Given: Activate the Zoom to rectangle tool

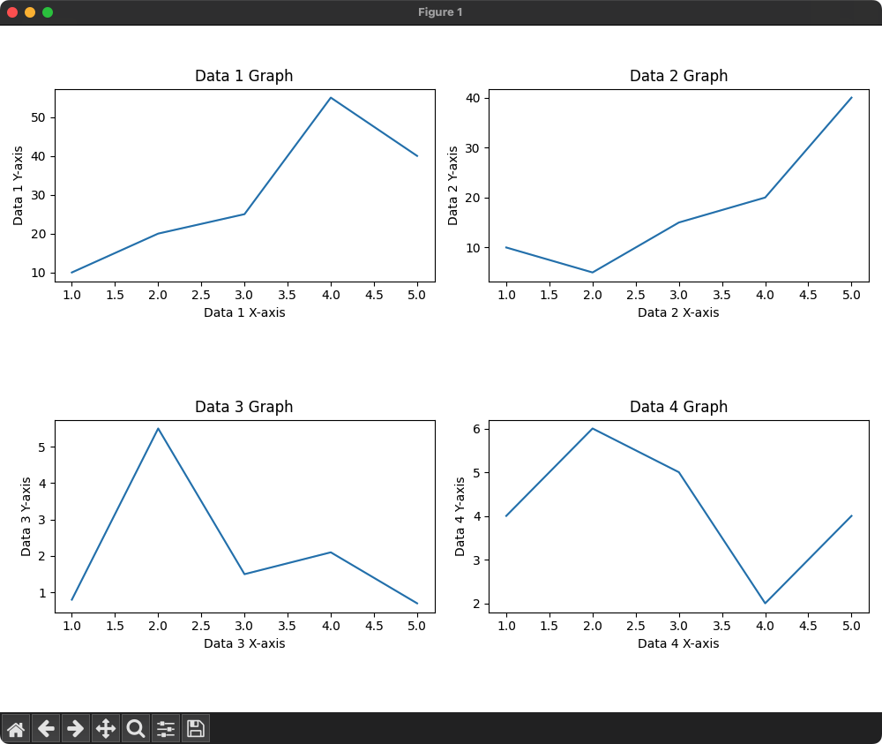Looking at the screenshot, I should (136, 729).
